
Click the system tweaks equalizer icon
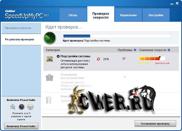coord(49,59)
